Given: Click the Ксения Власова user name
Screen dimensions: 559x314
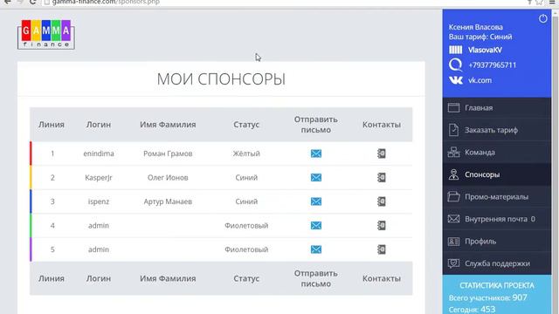Looking at the screenshot, I should coord(475,27).
